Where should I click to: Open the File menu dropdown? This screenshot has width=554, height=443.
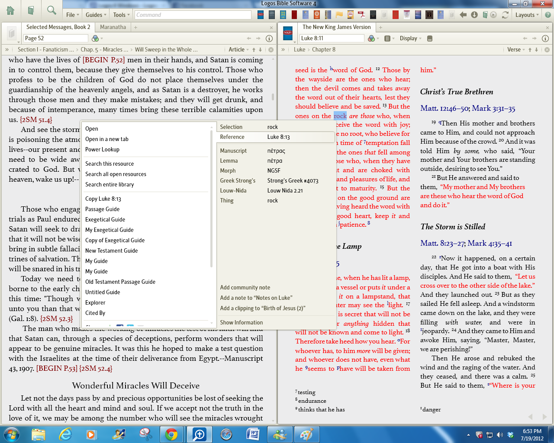pyautogui.click(x=72, y=15)
